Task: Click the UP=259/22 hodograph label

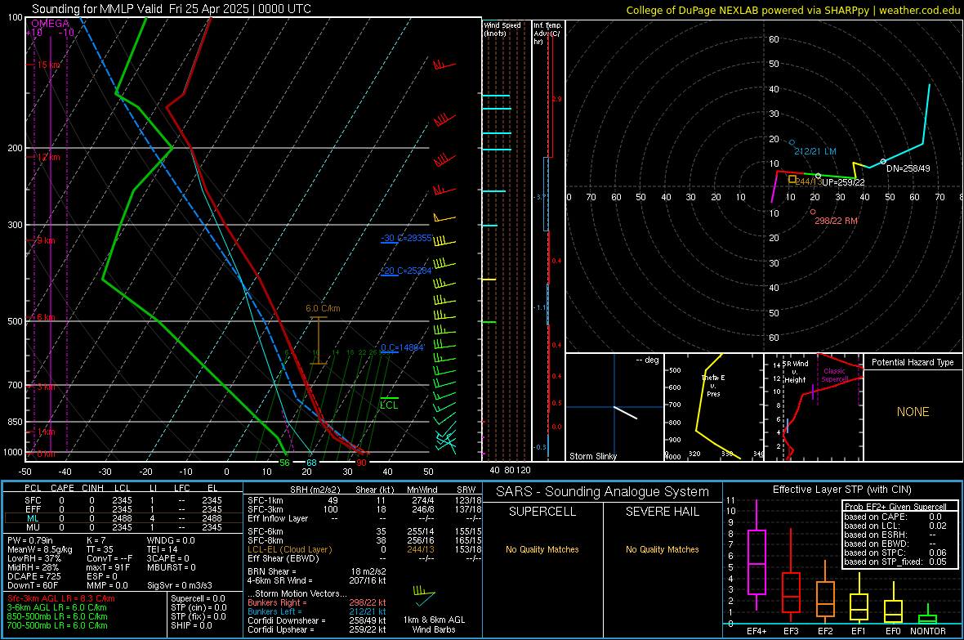Action: (x=843, y=182)
